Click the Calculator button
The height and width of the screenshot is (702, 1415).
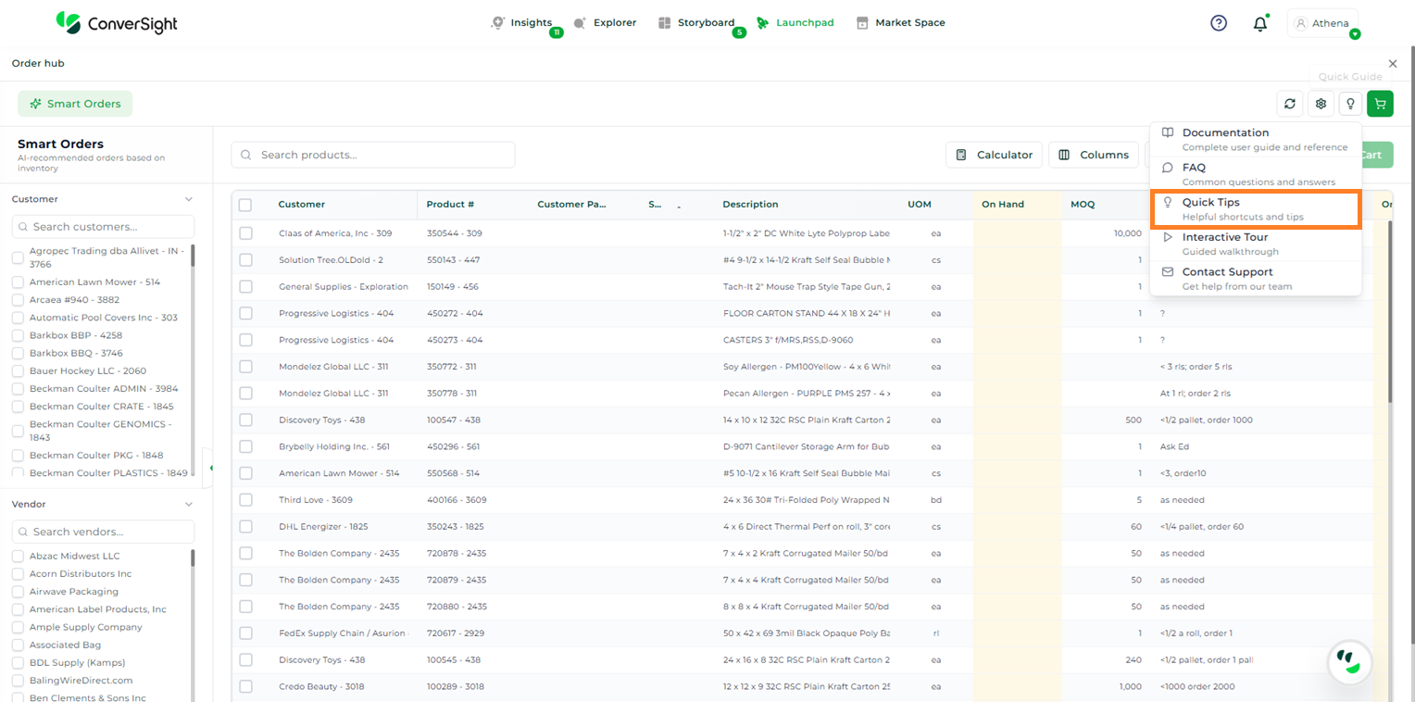(x=994, y=155)
